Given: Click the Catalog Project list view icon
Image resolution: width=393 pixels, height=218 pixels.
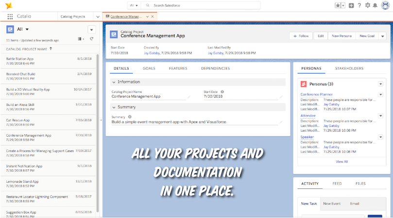Looking at the screenshot, I should coord(10,29).
